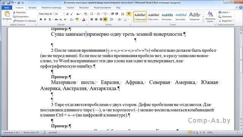The height and width of the screenshot is (137, 243).
Task: Click the Заменить (Replace) button
Action: 225,16
